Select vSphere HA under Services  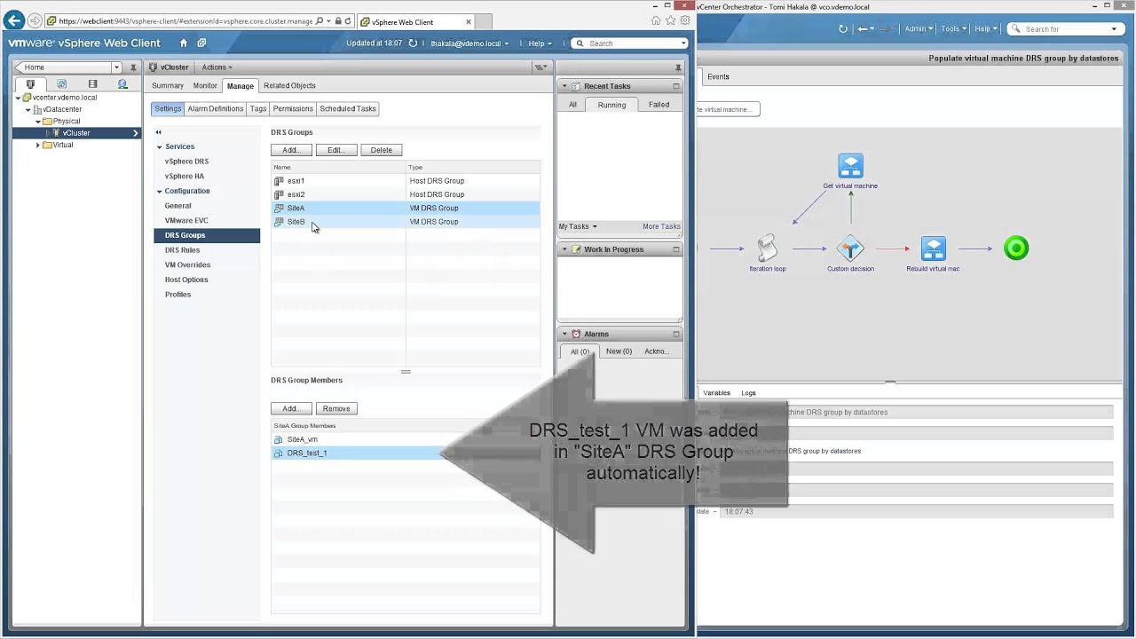(184, 176)
